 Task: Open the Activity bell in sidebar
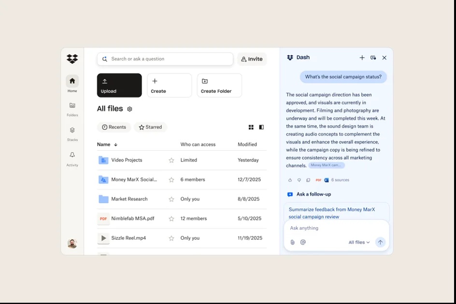[72, 155]
